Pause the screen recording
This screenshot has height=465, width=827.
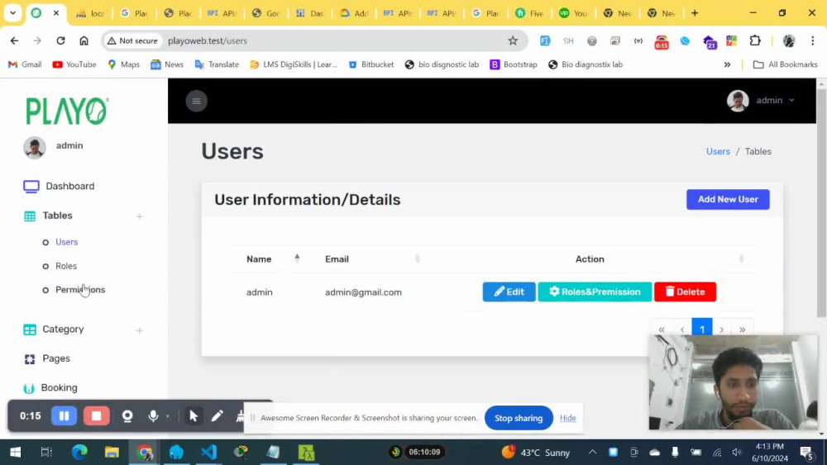(64, 416)
